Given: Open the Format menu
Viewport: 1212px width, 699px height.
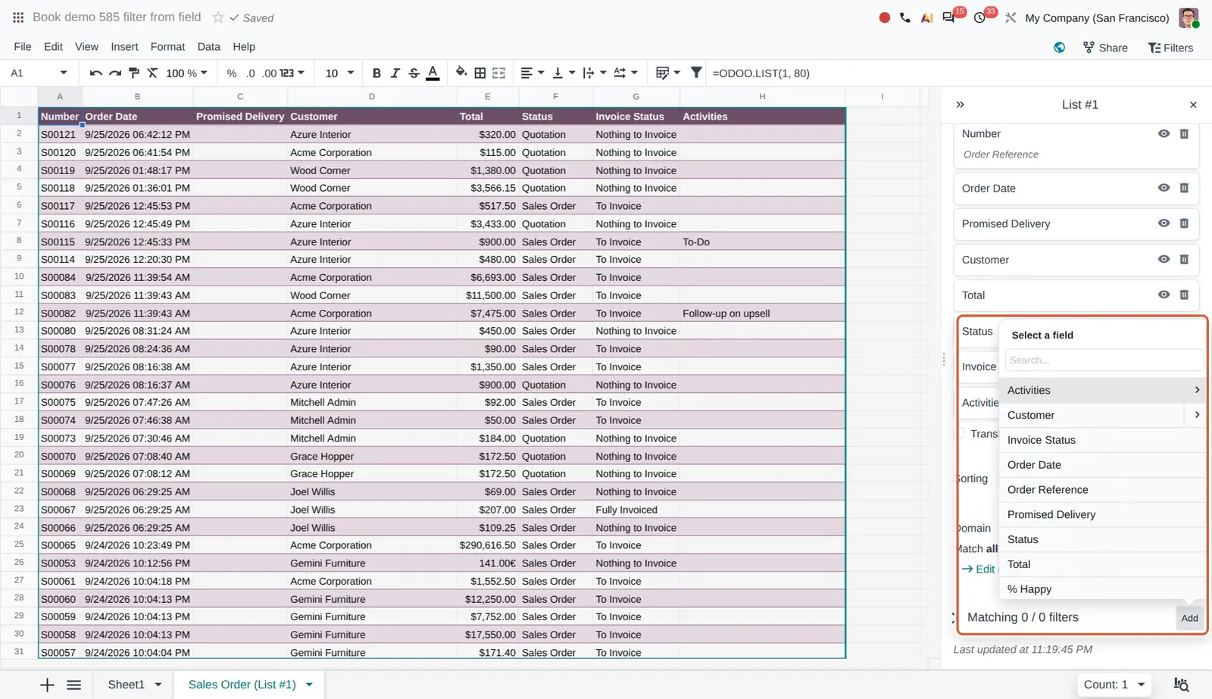Looking at the screenshot, I should [167, 46].
